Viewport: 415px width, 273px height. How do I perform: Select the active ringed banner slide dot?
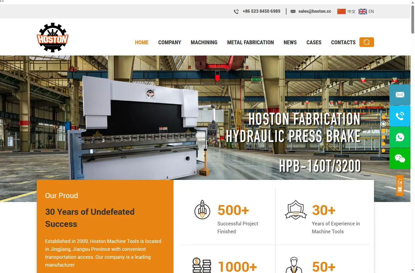pos(383,124)
